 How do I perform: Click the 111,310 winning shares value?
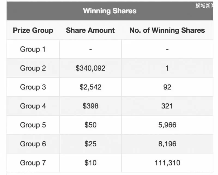(167, 163)
